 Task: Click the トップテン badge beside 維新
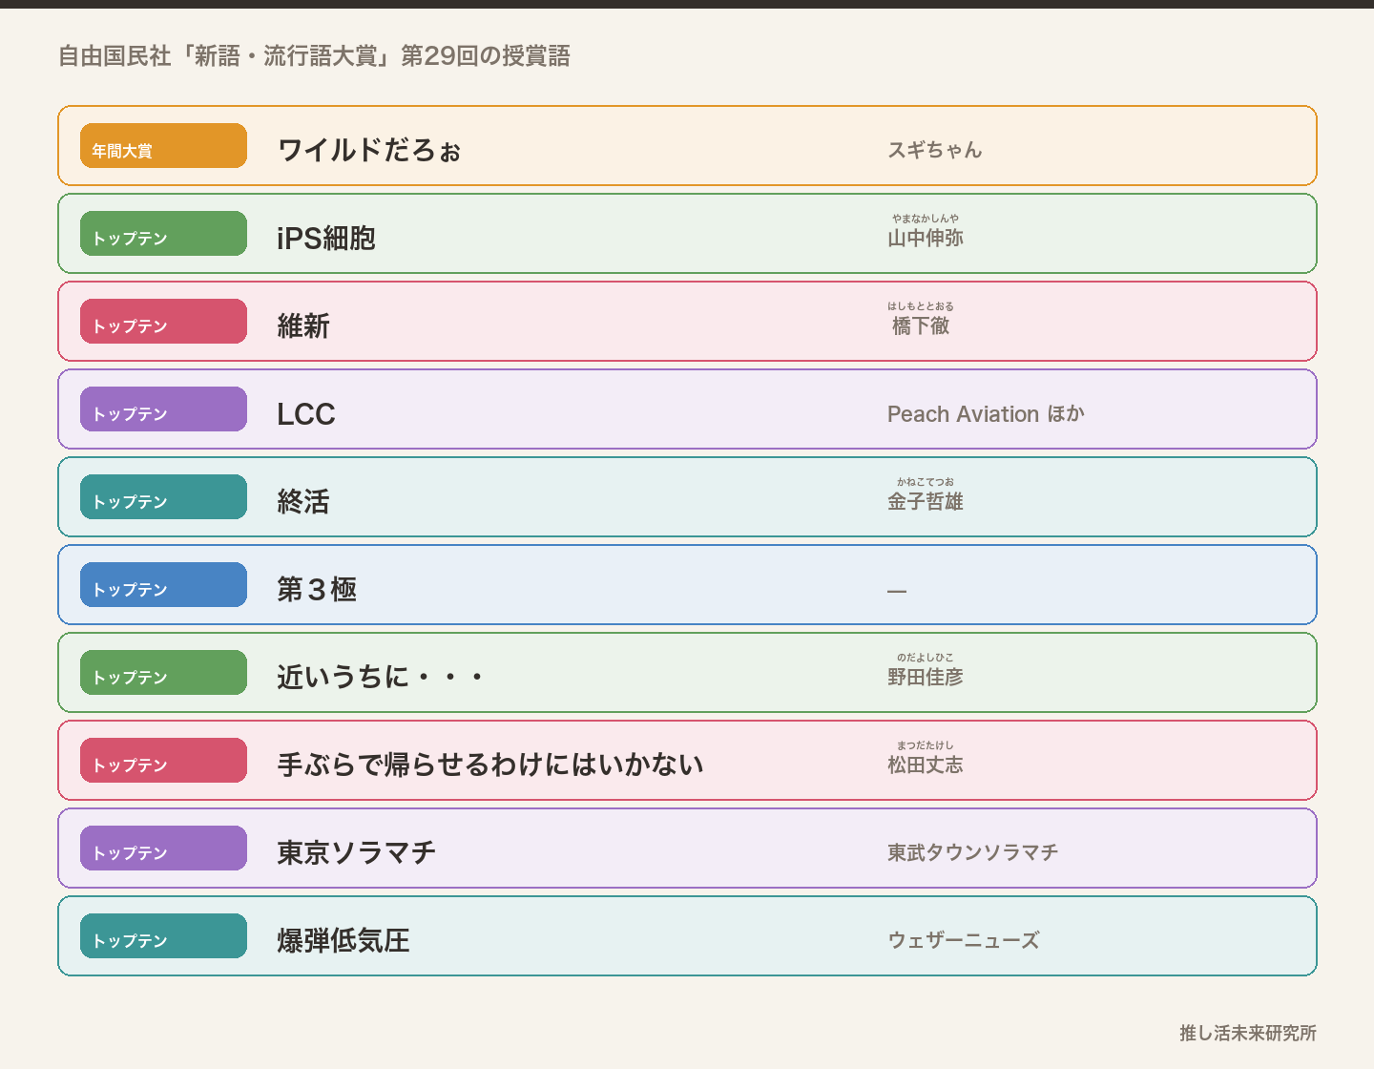point(163,322)
